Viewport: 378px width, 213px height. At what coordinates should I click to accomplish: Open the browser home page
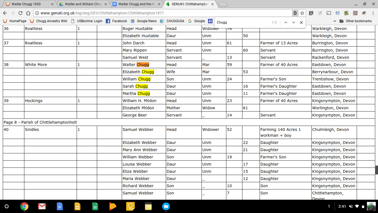(28, 13)
